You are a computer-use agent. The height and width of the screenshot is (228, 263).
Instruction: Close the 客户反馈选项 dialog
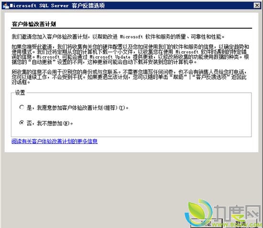(257, 5)
